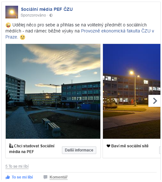Click the Komentář button

(58, 177)
